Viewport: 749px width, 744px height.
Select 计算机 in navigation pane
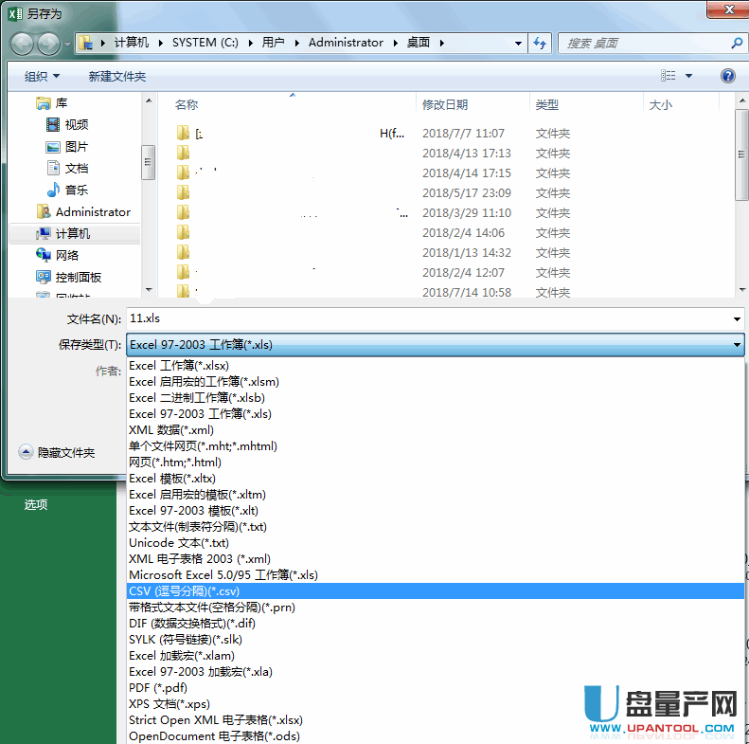73,233
